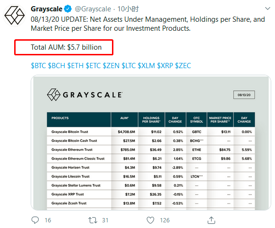Open the $ETH cashtag link

pyautogui.click(x=76, y=66)
